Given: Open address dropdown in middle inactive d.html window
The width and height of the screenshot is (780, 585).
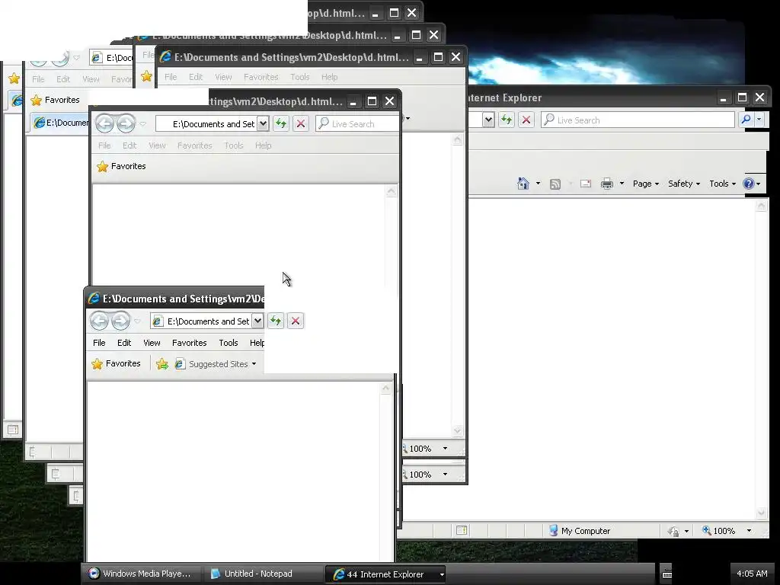Looking at the screenshot, I should tap(263, 123).
